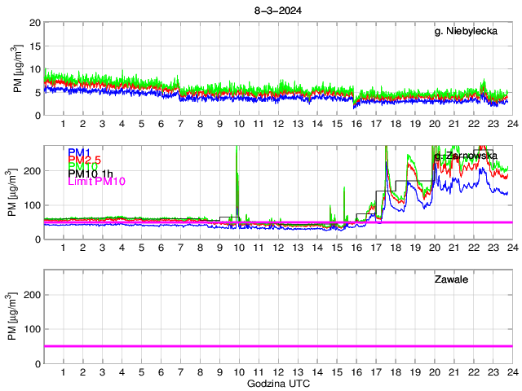Click the magenta limit line in Zawale panel
The height and width of the screenshot is (391, 522).
click(277, 346)
